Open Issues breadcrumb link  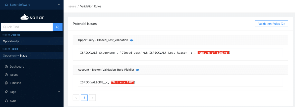72,6
